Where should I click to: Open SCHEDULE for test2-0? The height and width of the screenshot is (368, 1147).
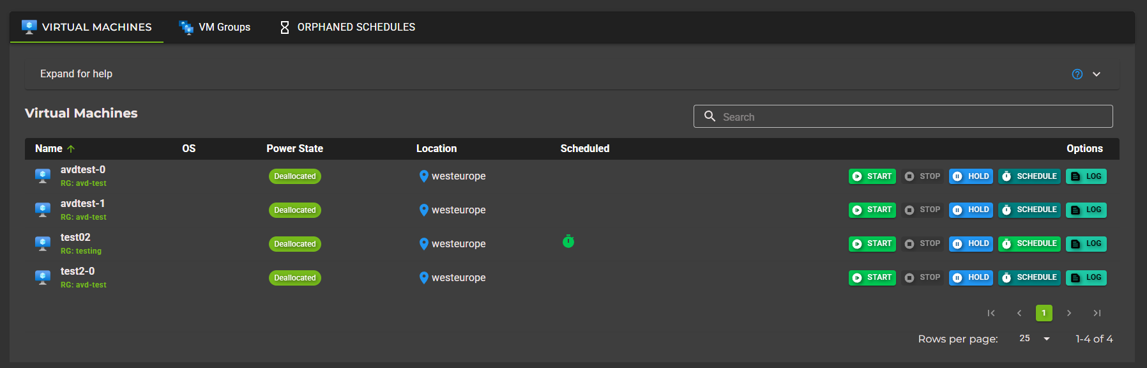tap(1029, 277)
